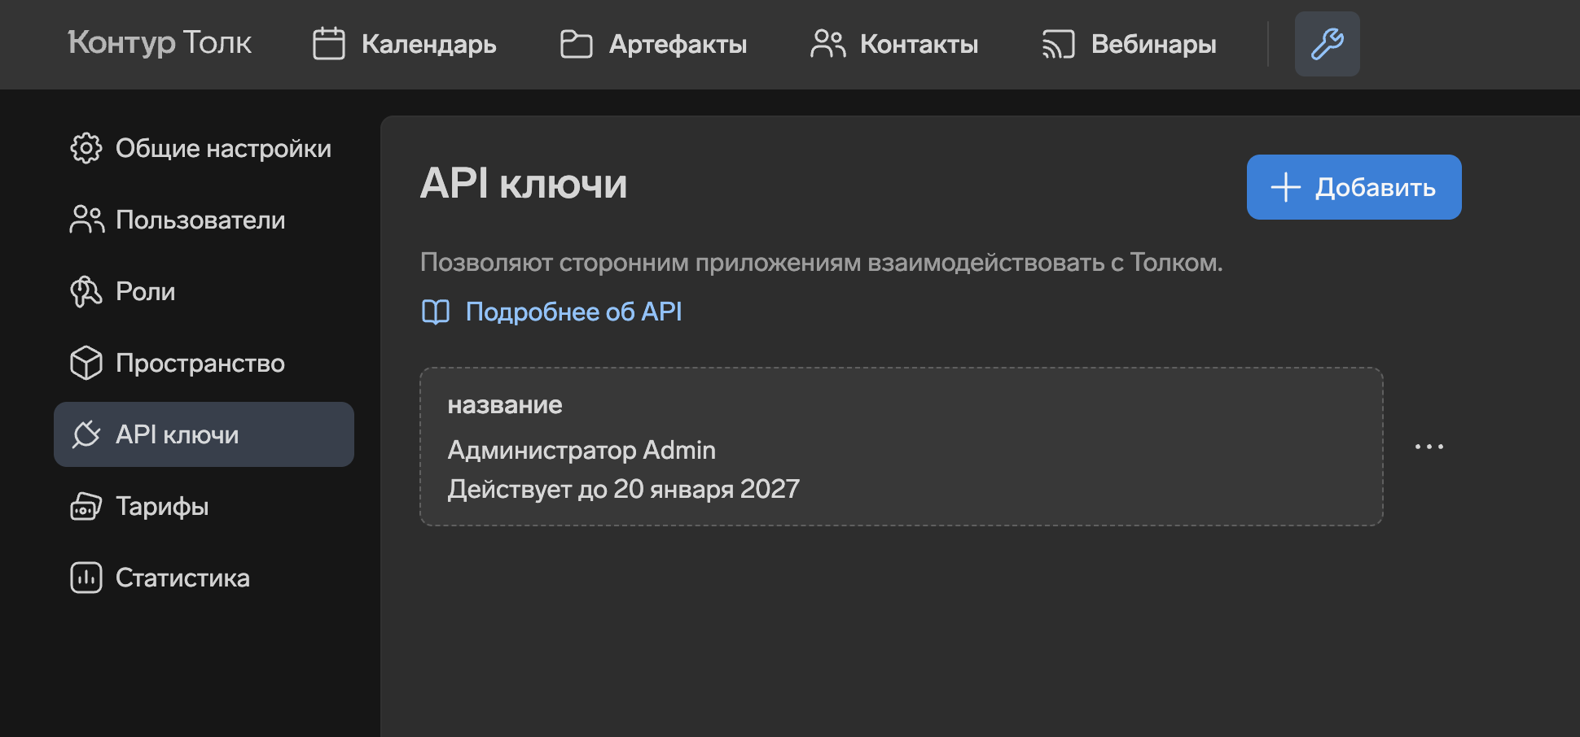Image resolution: width=1580 pixels, height=737 pixels.
Task: Switch to Вебинары in the top navigation
Action: coord(1129,44)
